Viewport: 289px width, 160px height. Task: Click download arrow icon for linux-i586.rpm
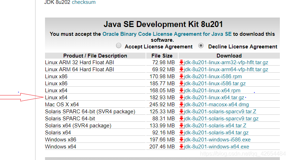tap(181, 76)
